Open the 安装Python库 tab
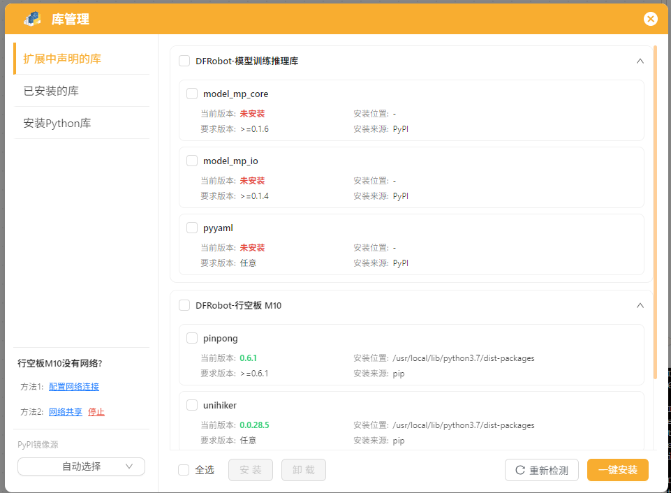 point(81,123)
